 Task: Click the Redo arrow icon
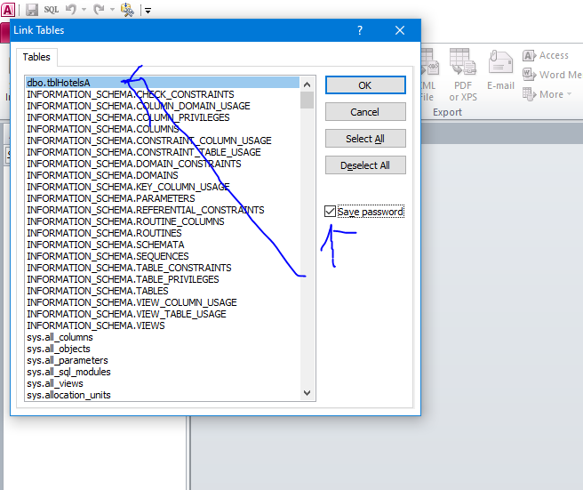click(x=99, y=10)
